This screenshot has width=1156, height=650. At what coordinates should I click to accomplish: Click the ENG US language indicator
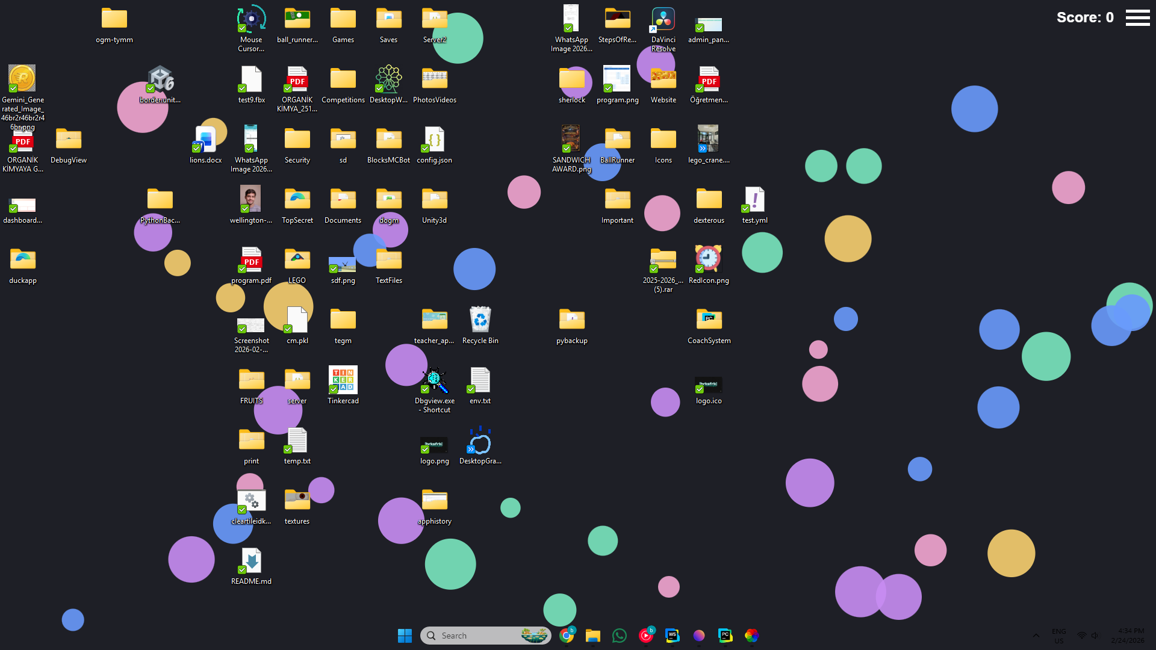[x=1058, y=636]
